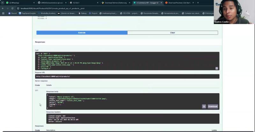Reload the current page

point(12,9)
